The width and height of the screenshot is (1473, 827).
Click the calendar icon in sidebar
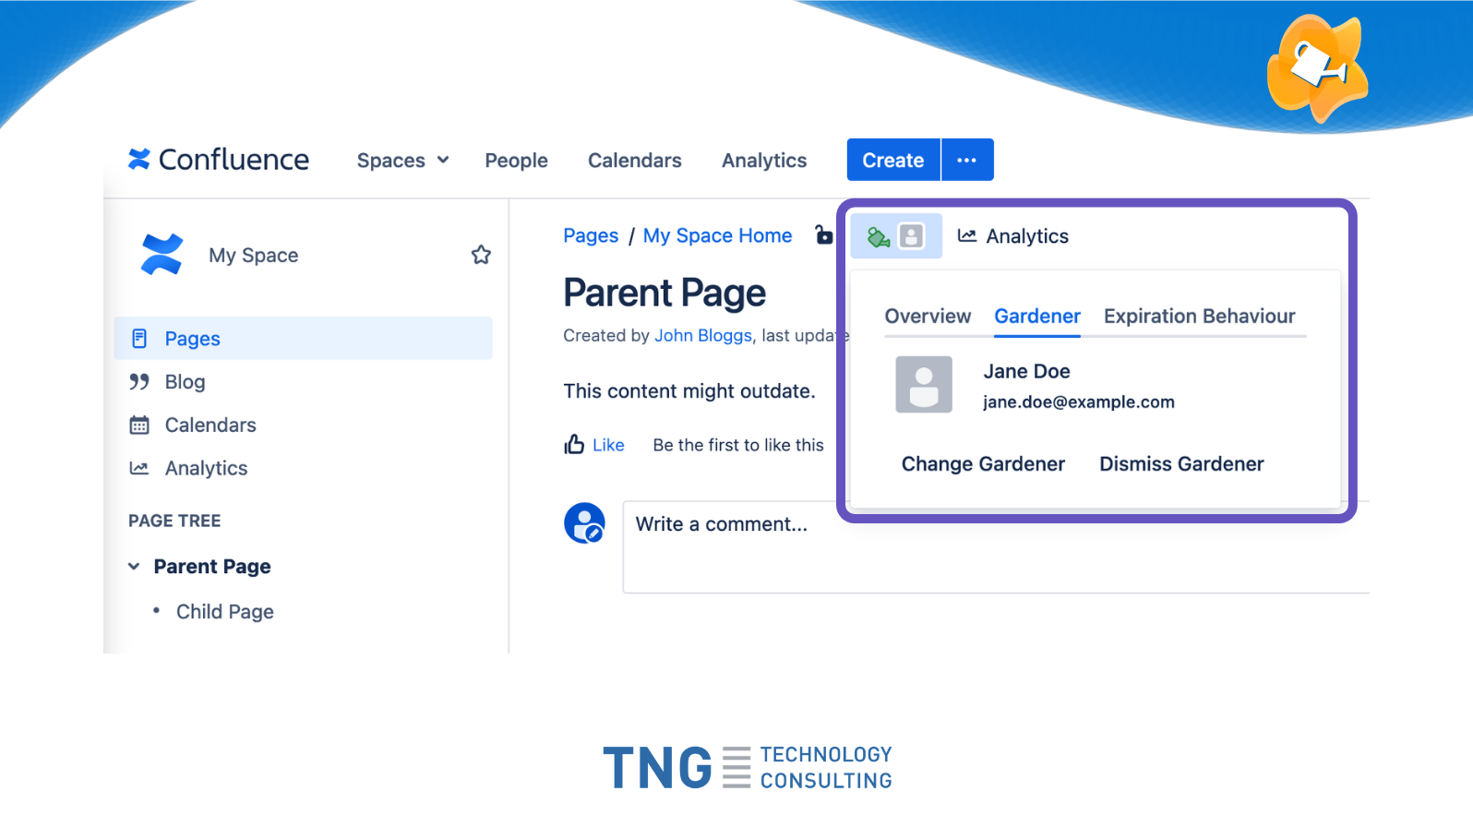(139, 425)
